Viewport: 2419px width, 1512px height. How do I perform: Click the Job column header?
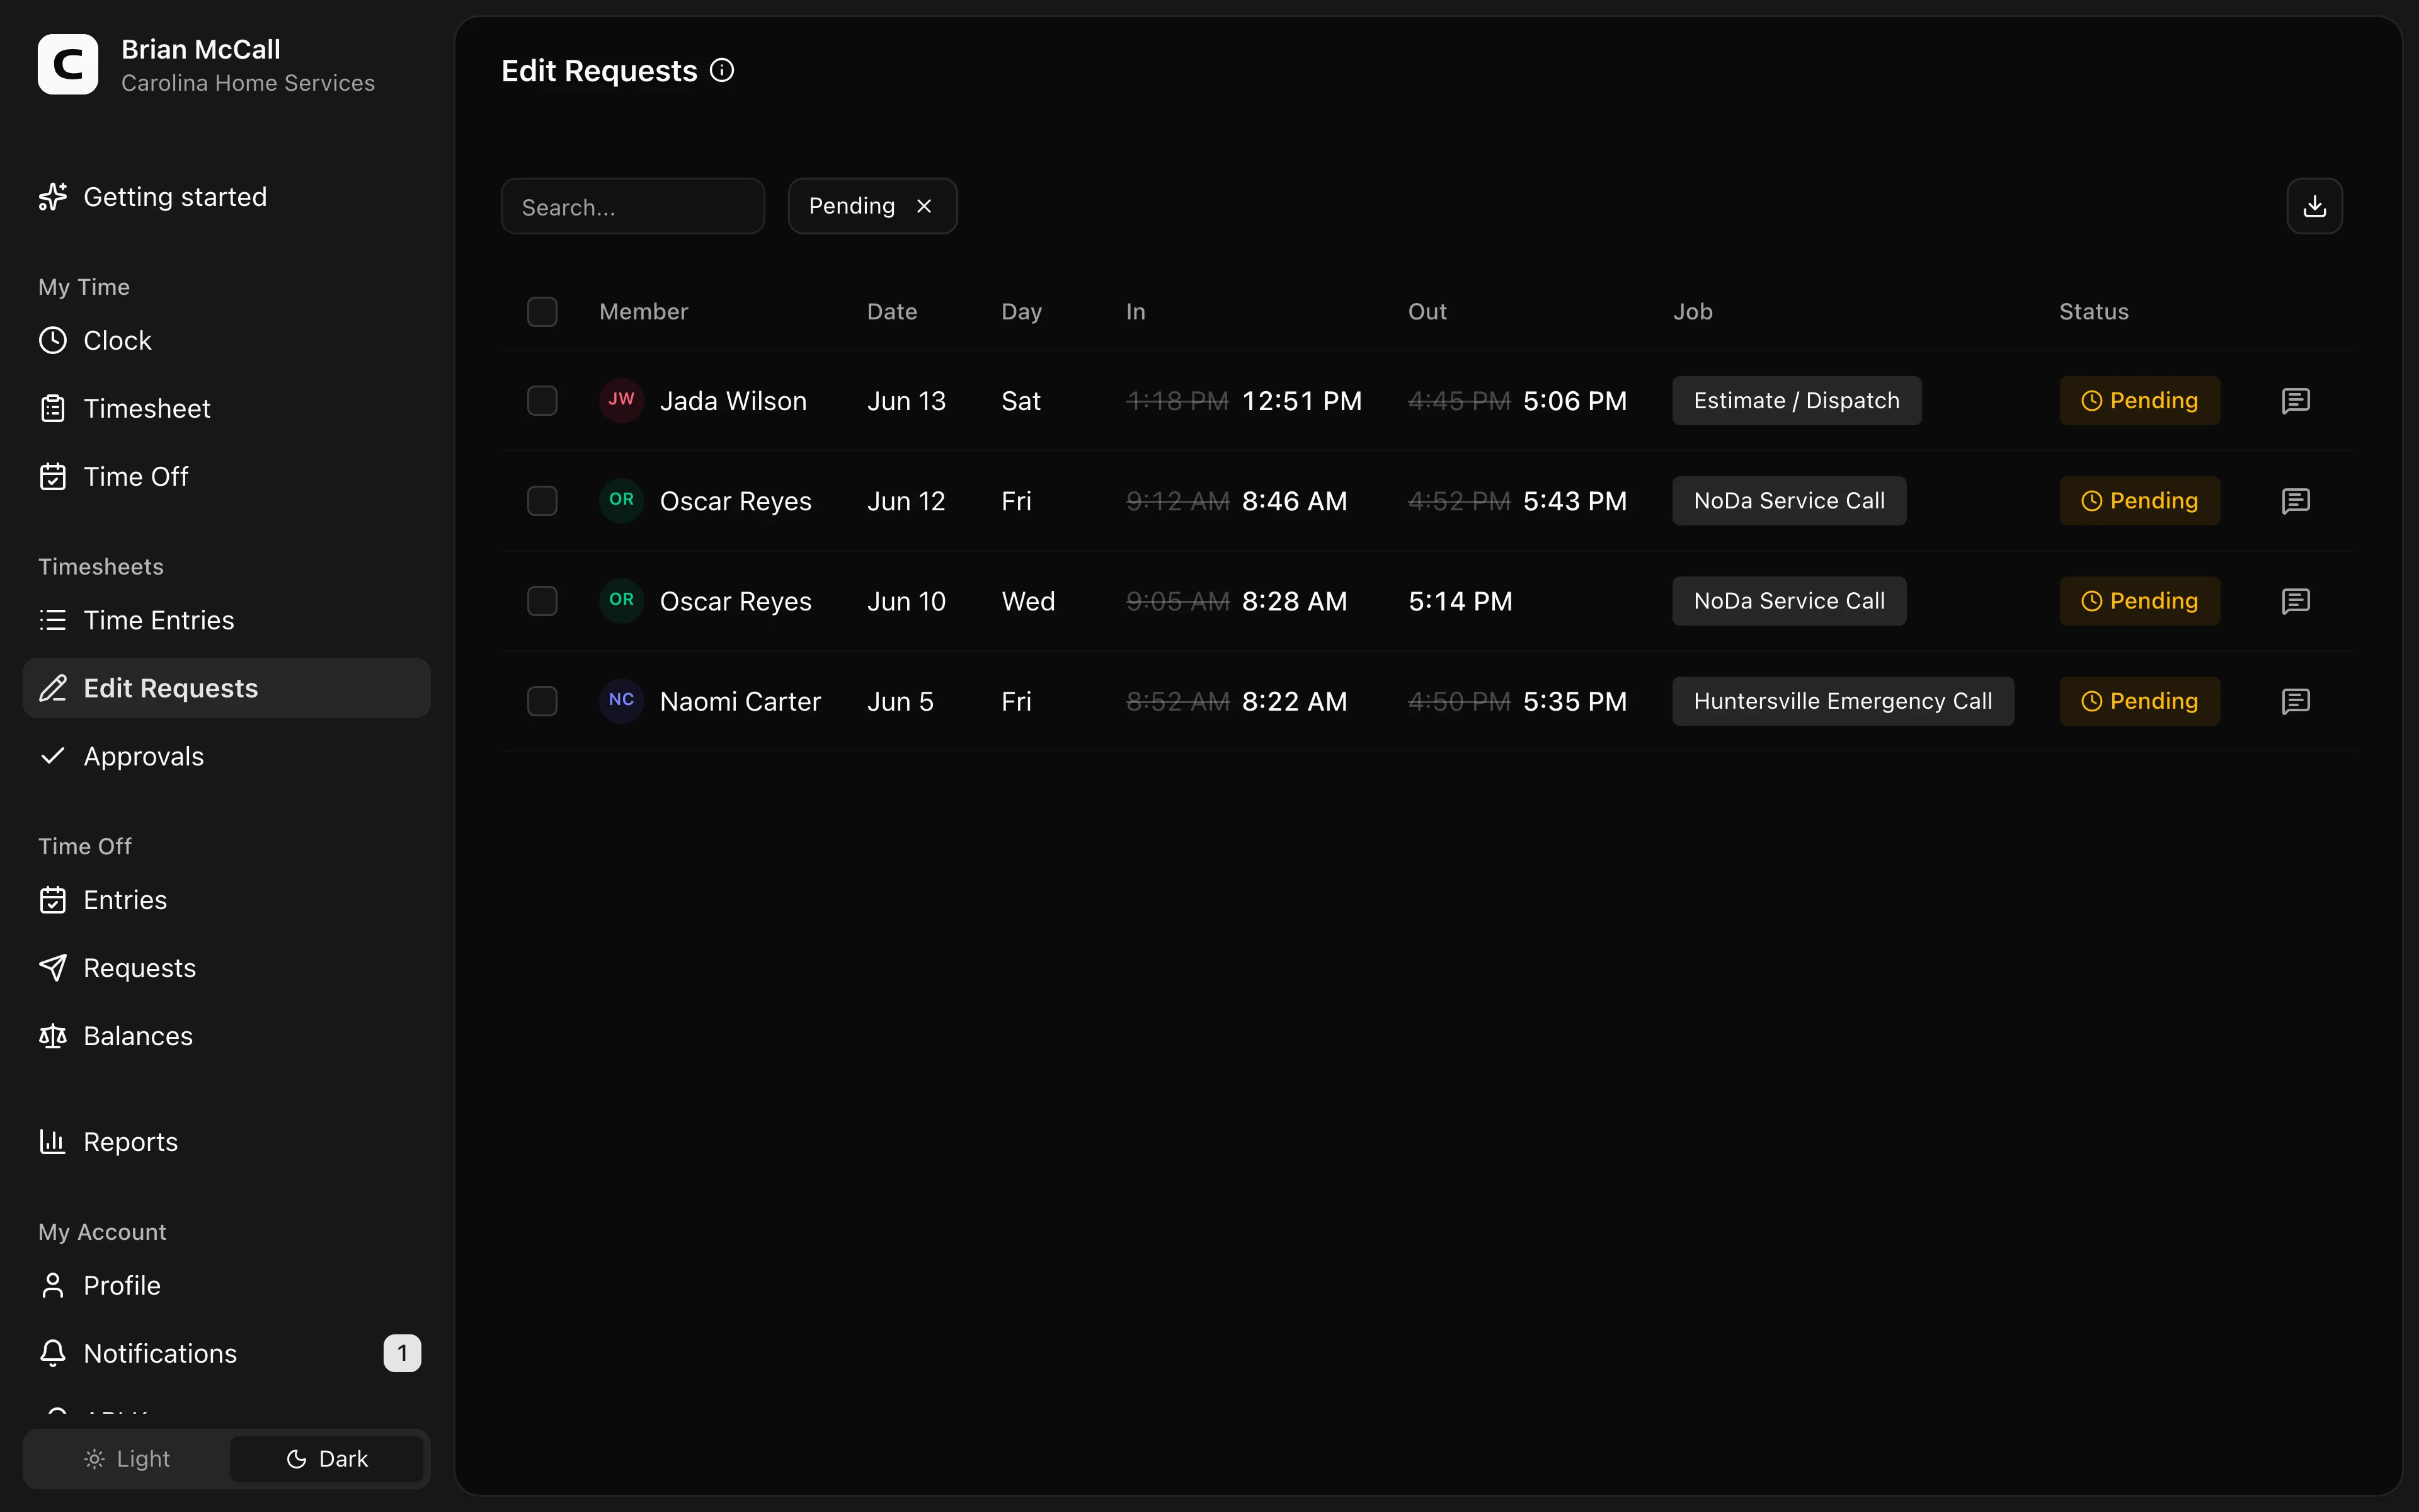1692,312
